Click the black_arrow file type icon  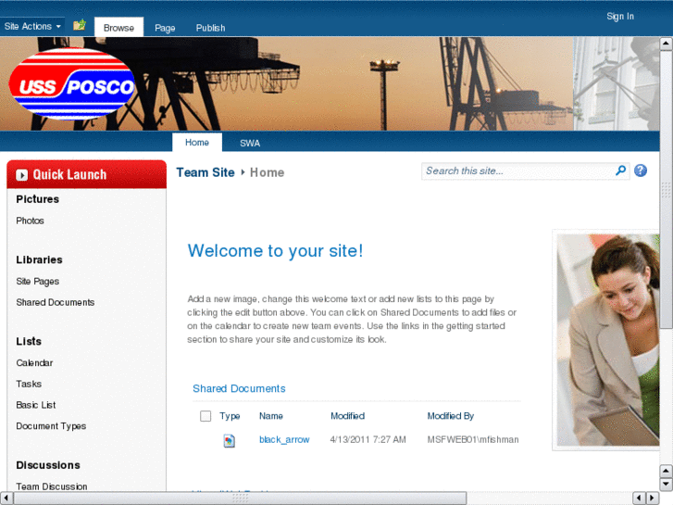[230, 440]
